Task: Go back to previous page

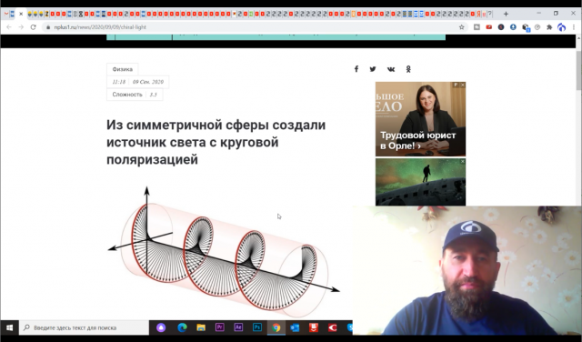Action: pyautogui.click(x=9, y=27)
